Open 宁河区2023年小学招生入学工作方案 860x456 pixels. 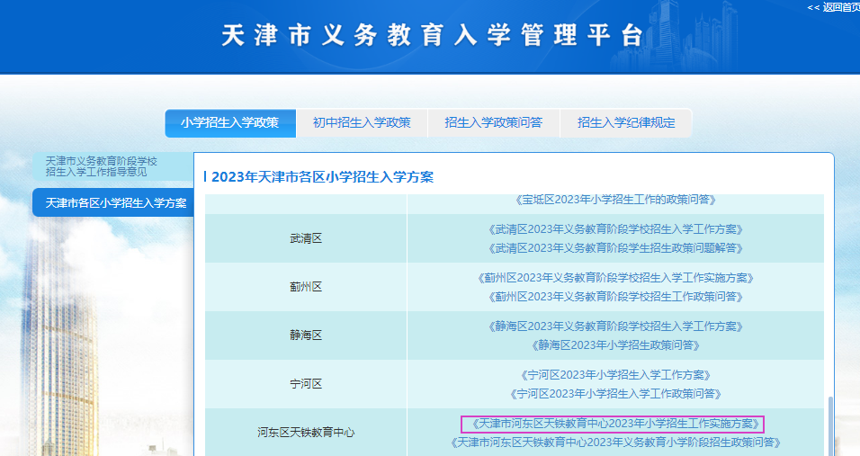click(x=615, y=375)
